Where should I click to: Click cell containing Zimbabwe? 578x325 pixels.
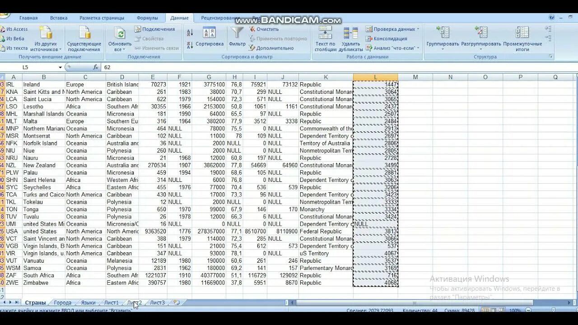coord(44,283)
